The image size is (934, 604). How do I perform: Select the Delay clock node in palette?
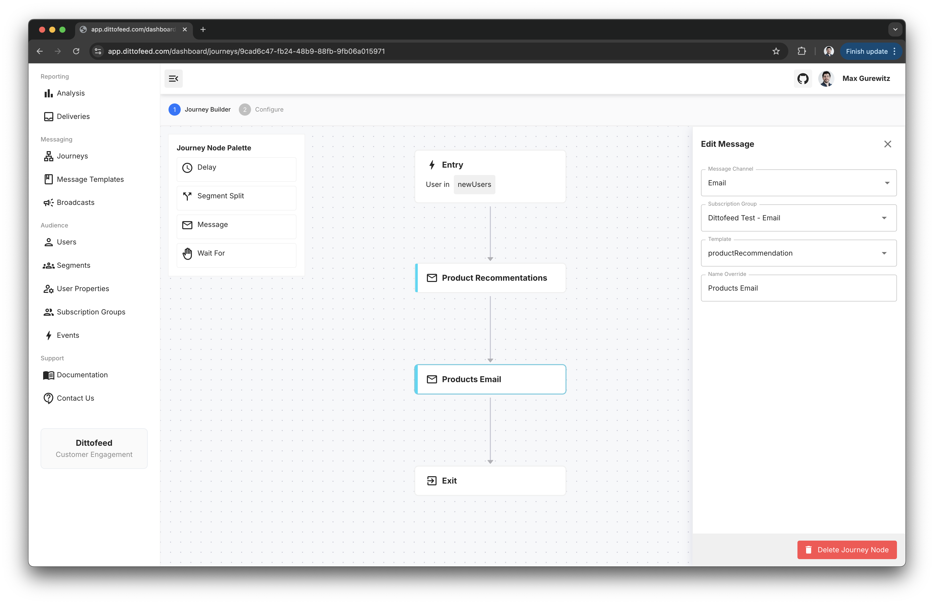tap(187, 168)
